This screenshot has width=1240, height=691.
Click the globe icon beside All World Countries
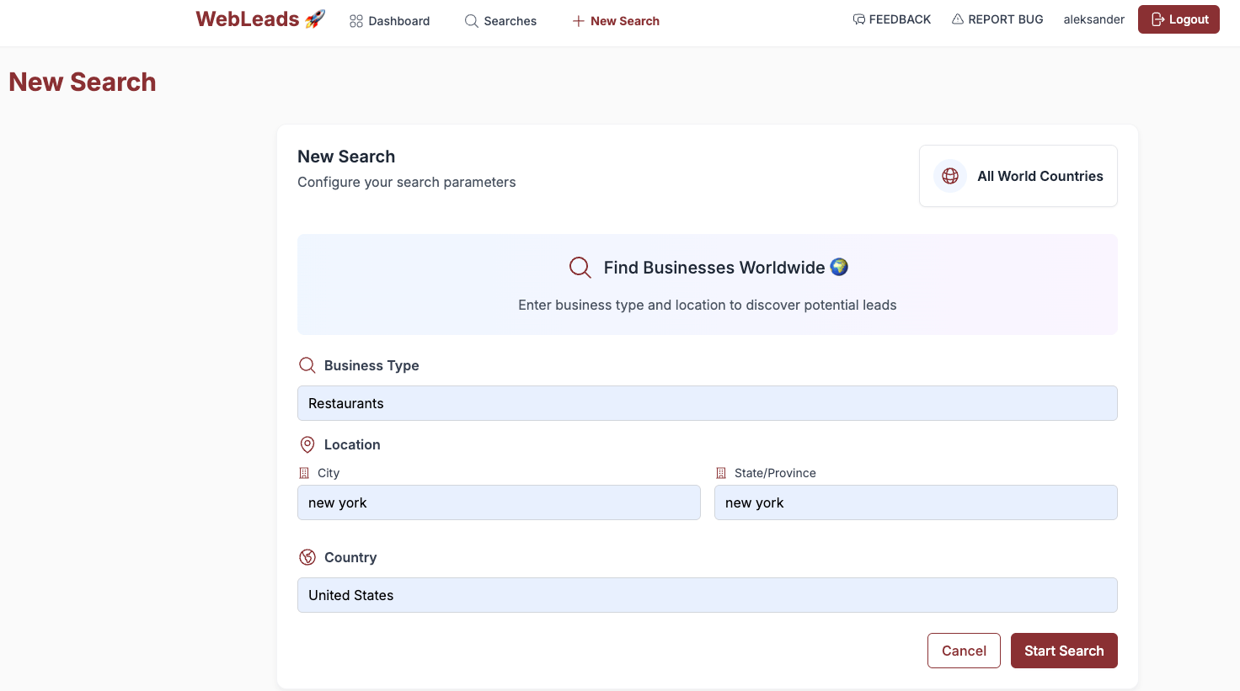[x=950, y=176]
